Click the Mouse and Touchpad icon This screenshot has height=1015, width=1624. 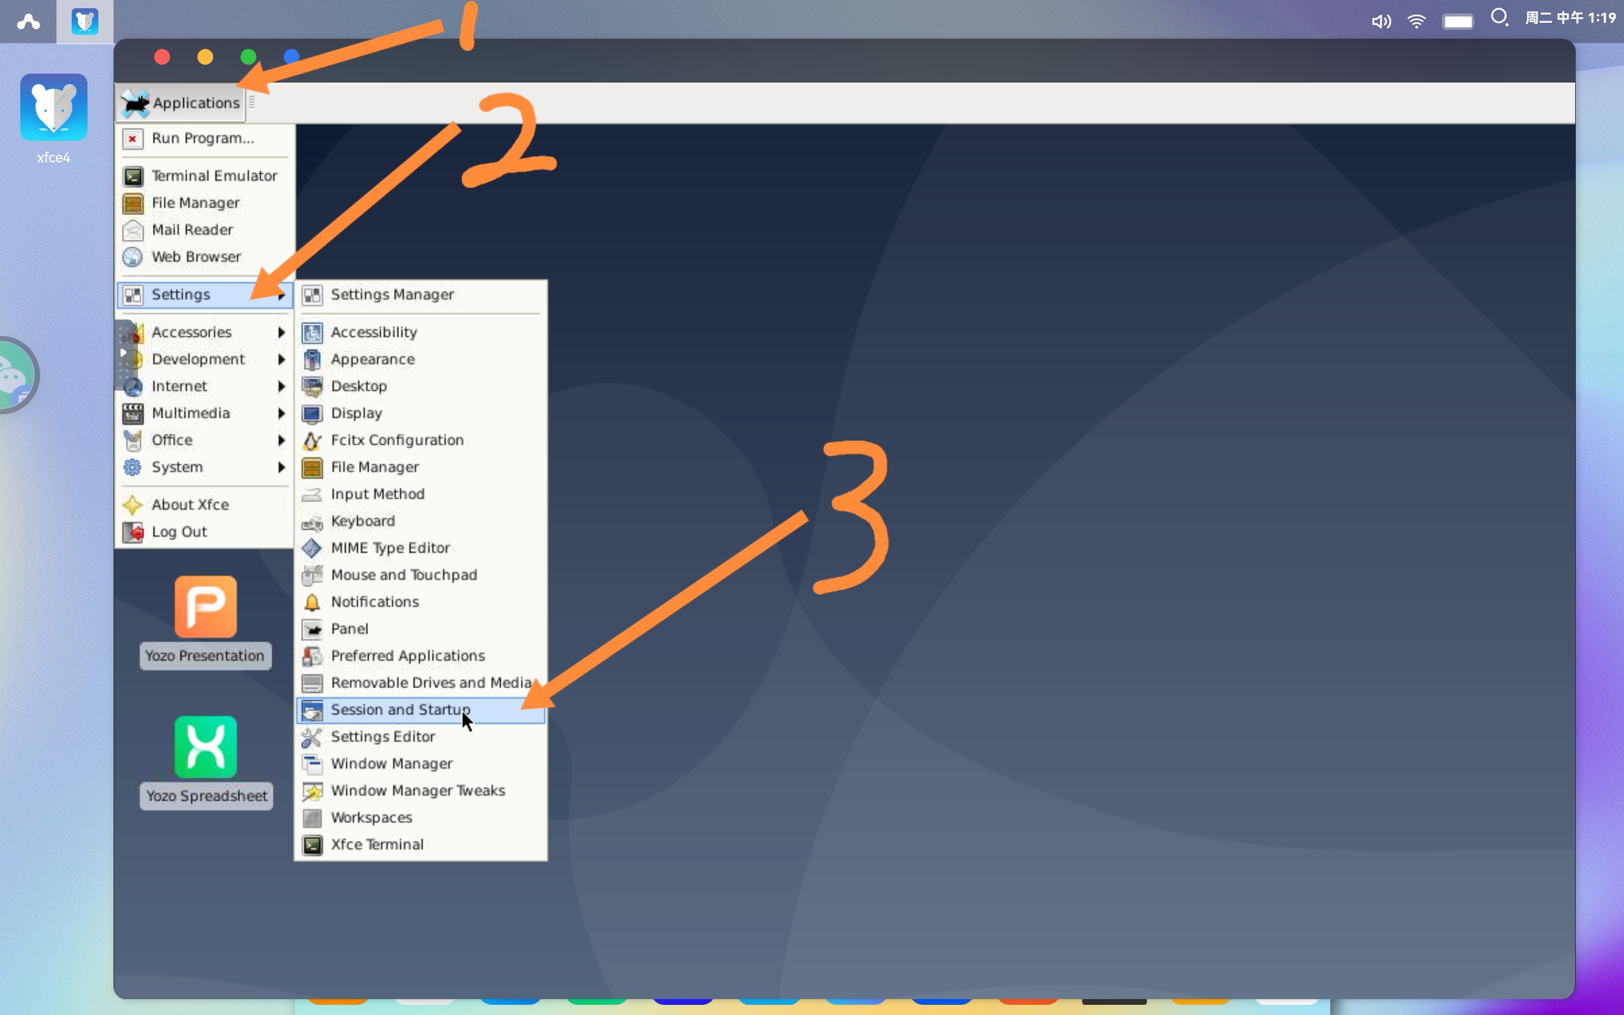pos(312,575)
